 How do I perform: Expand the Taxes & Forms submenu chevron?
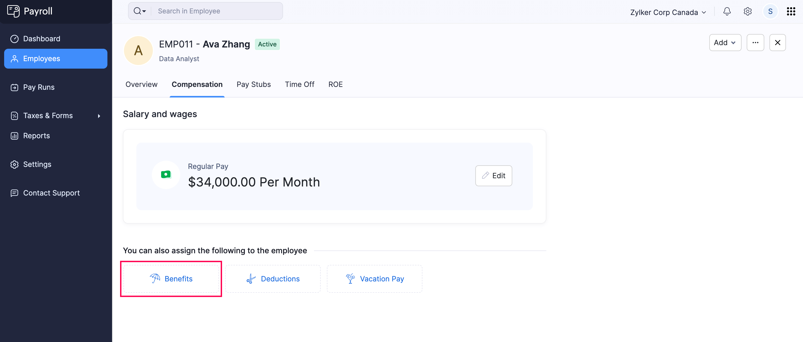pos(99,116)
